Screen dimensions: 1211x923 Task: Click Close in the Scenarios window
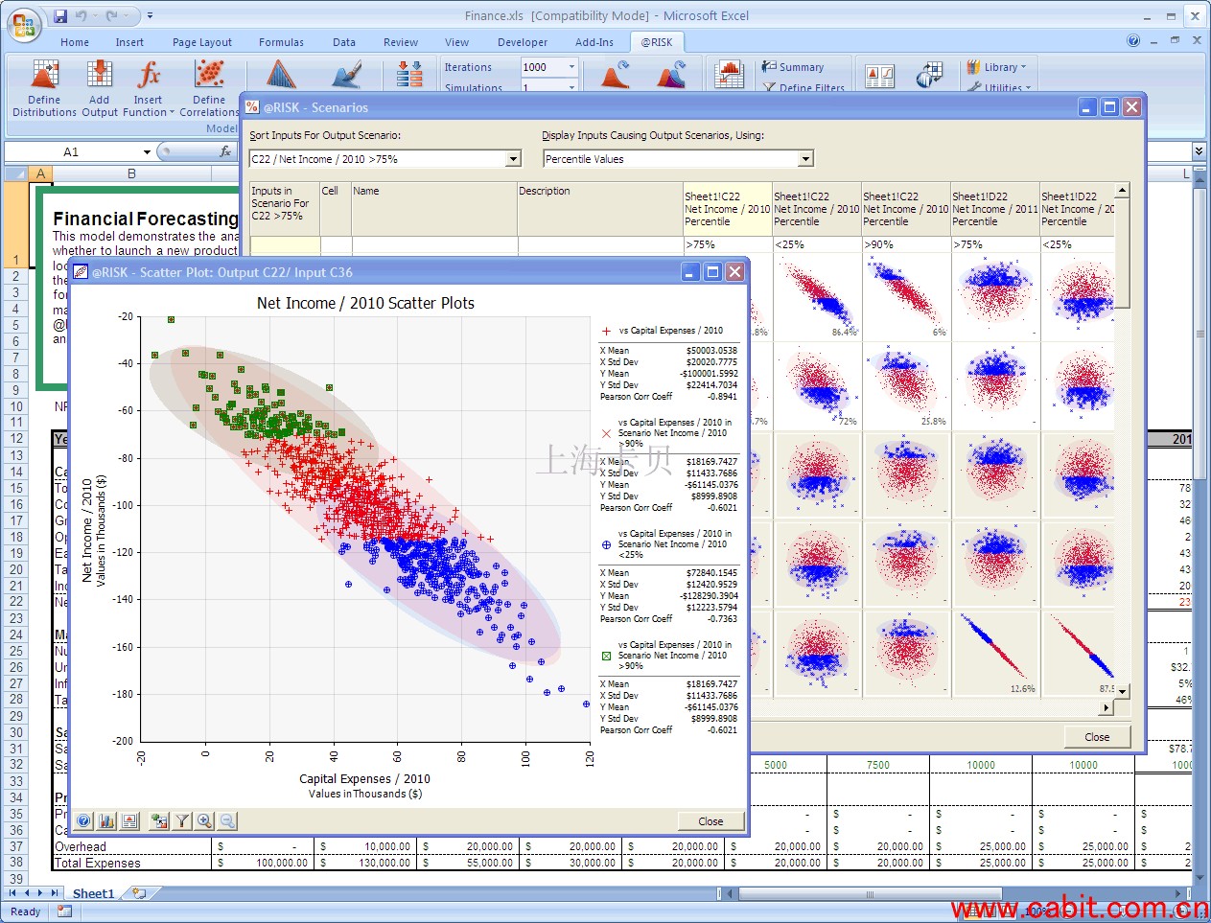point(1097,737)
